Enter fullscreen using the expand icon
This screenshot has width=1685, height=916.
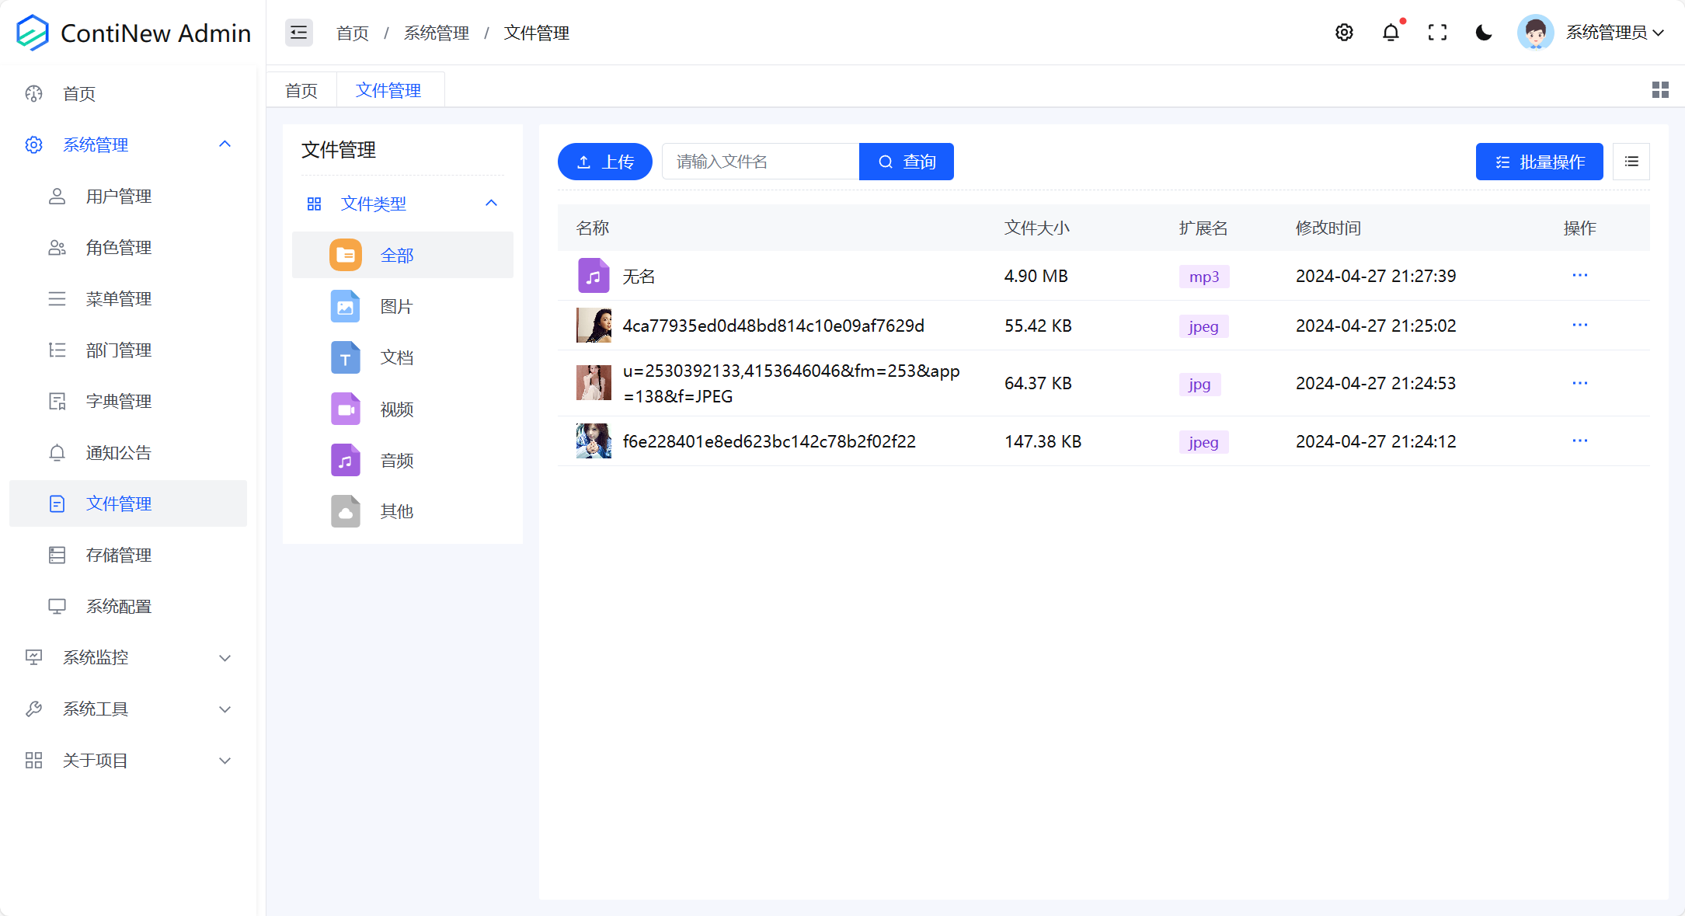[1437, 33]
